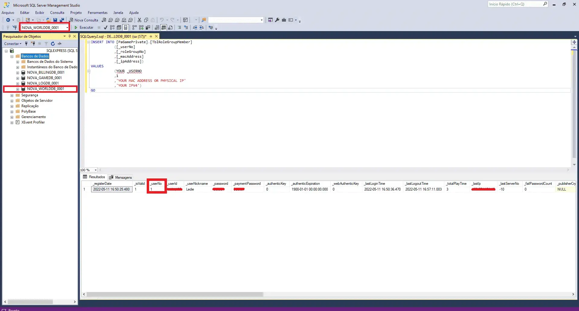The image size is (579, 311).
Task: Increase the line indent
Action: [x=202, y=27]
